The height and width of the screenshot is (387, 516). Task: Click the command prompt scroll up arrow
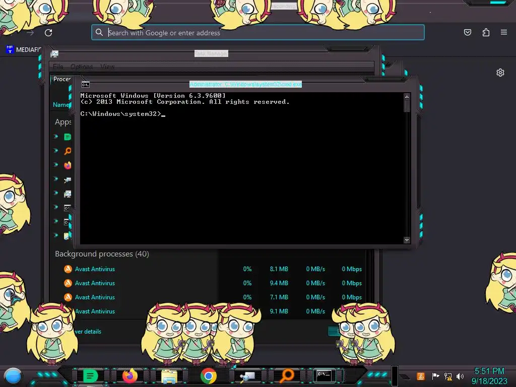407,97
